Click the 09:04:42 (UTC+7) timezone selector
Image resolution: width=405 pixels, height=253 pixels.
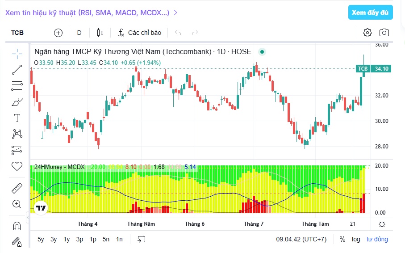[301, 239]
